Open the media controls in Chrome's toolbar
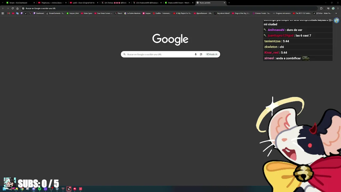 328,8
